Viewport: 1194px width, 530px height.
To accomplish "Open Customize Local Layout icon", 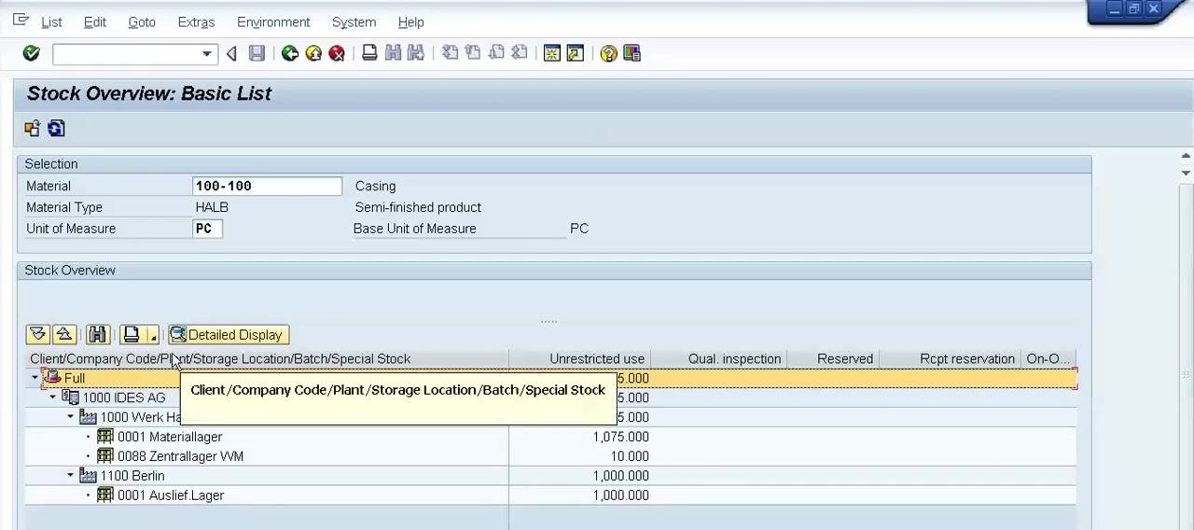I will pyautogui.click(x=632, y=53).
